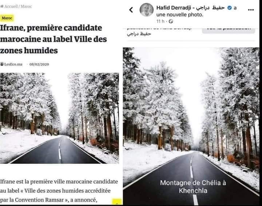This screenshot has width=262, height=206.
Task: Open Hafid Derradji's round profile picture
Action: point(147,10)
